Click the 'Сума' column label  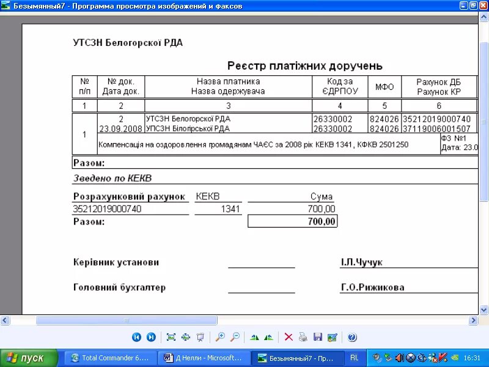pyautogui.click(x=322, y=196)
